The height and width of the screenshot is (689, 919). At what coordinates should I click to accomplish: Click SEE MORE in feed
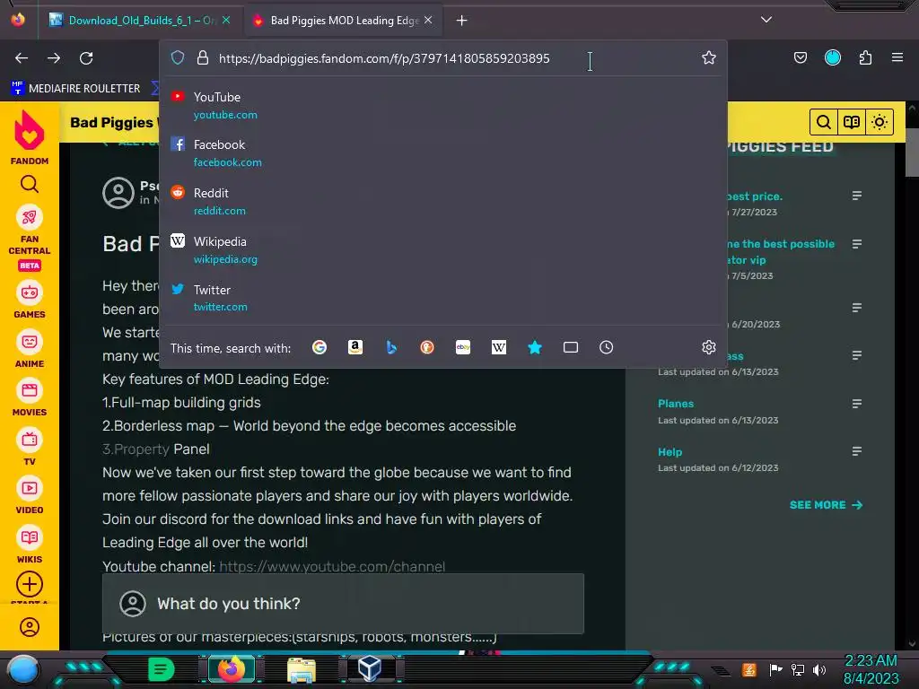click(x=826, y=505)
